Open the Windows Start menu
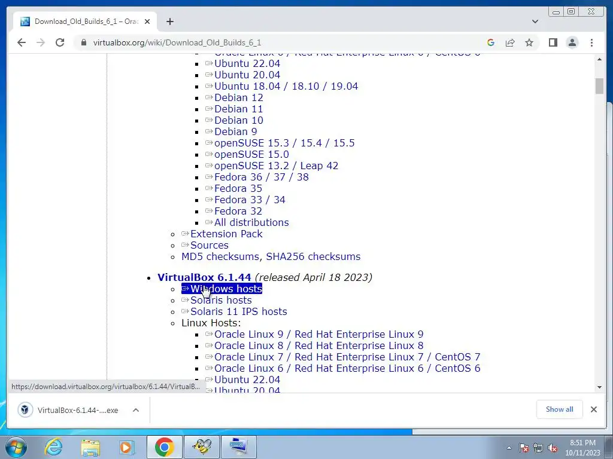Viewport: 613px width, 459px height. coord(16,447)
